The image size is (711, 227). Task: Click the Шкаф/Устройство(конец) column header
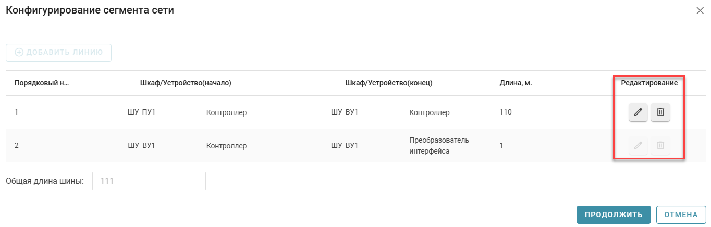coord(389,83)
